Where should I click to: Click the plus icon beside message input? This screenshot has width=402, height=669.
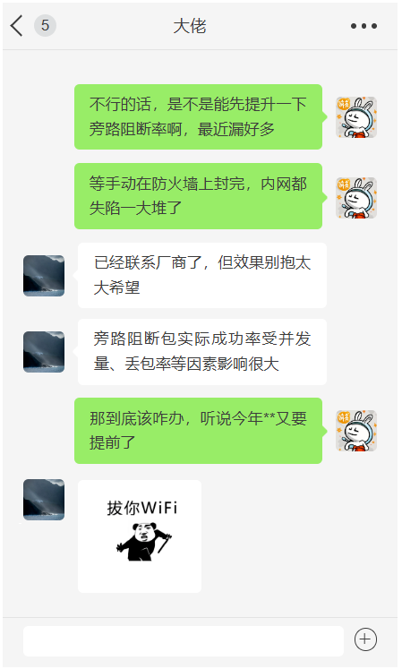pyautogui.click(x=365, y=639)
